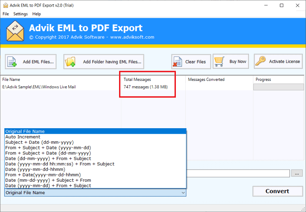Click the Activate License button label
This screenshot has width=306, height=212.
pyautogui.click(x=284, y=61)
